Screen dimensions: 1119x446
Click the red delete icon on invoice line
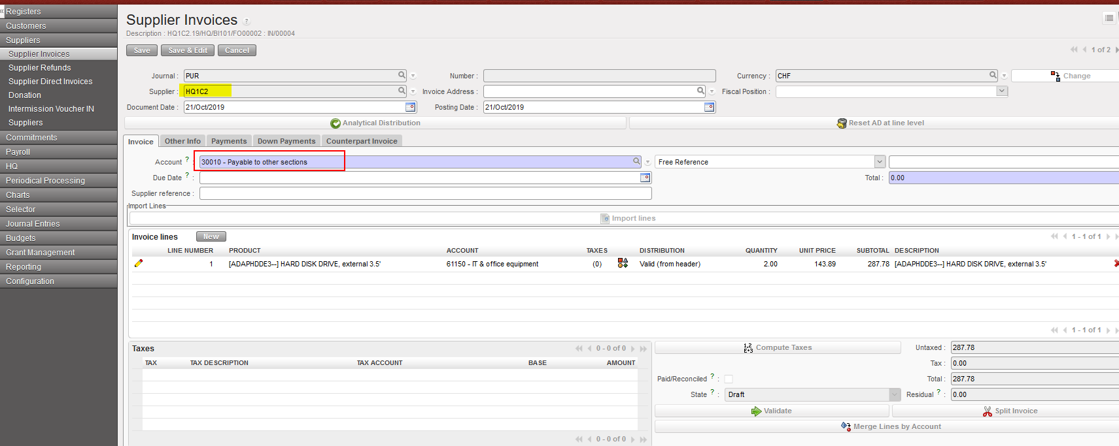(1116, 264)
